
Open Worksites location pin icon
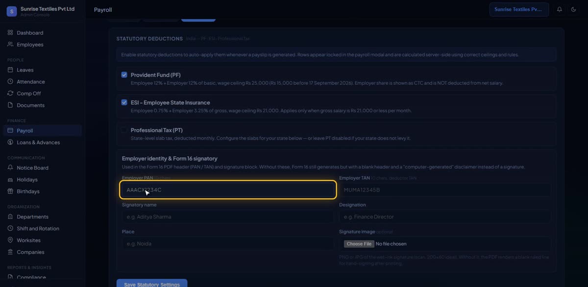(10, 240)
